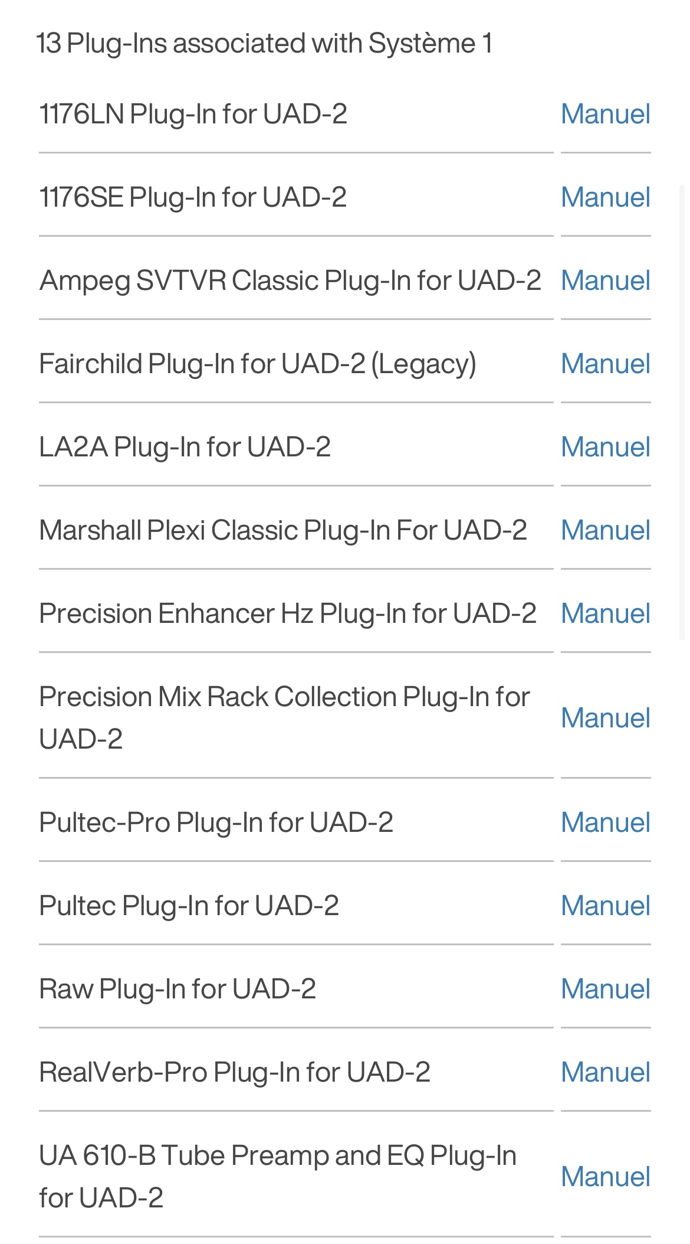
Task: Open the Manuel link for Raw Plug-In
Action: tap(606, 989)
